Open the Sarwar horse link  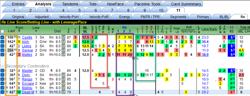click(x=27, y=50)
